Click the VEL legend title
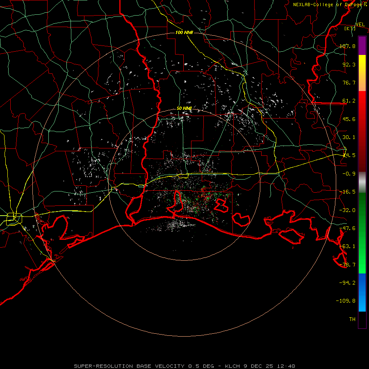This screenshot has width=369, height=369. point(360,25)
